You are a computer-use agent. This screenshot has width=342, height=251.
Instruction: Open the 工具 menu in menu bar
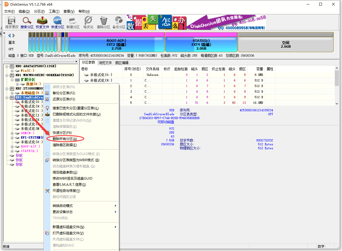pyautogui.click(x=54, y=11)
